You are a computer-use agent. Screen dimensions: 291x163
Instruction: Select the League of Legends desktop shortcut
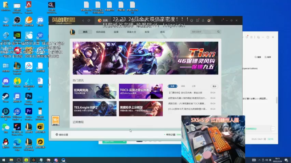(17, 68)
